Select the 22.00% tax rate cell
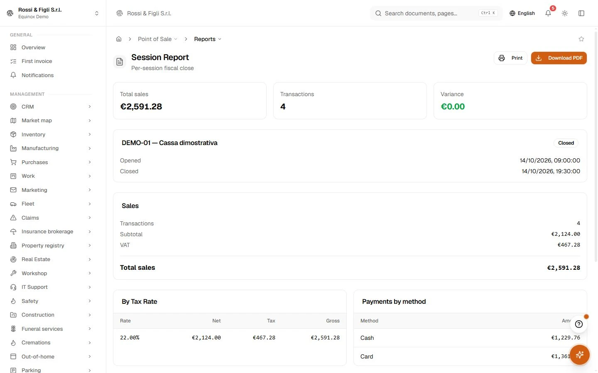This screenshot has width=598, height=373. click(x=130, y=338)
